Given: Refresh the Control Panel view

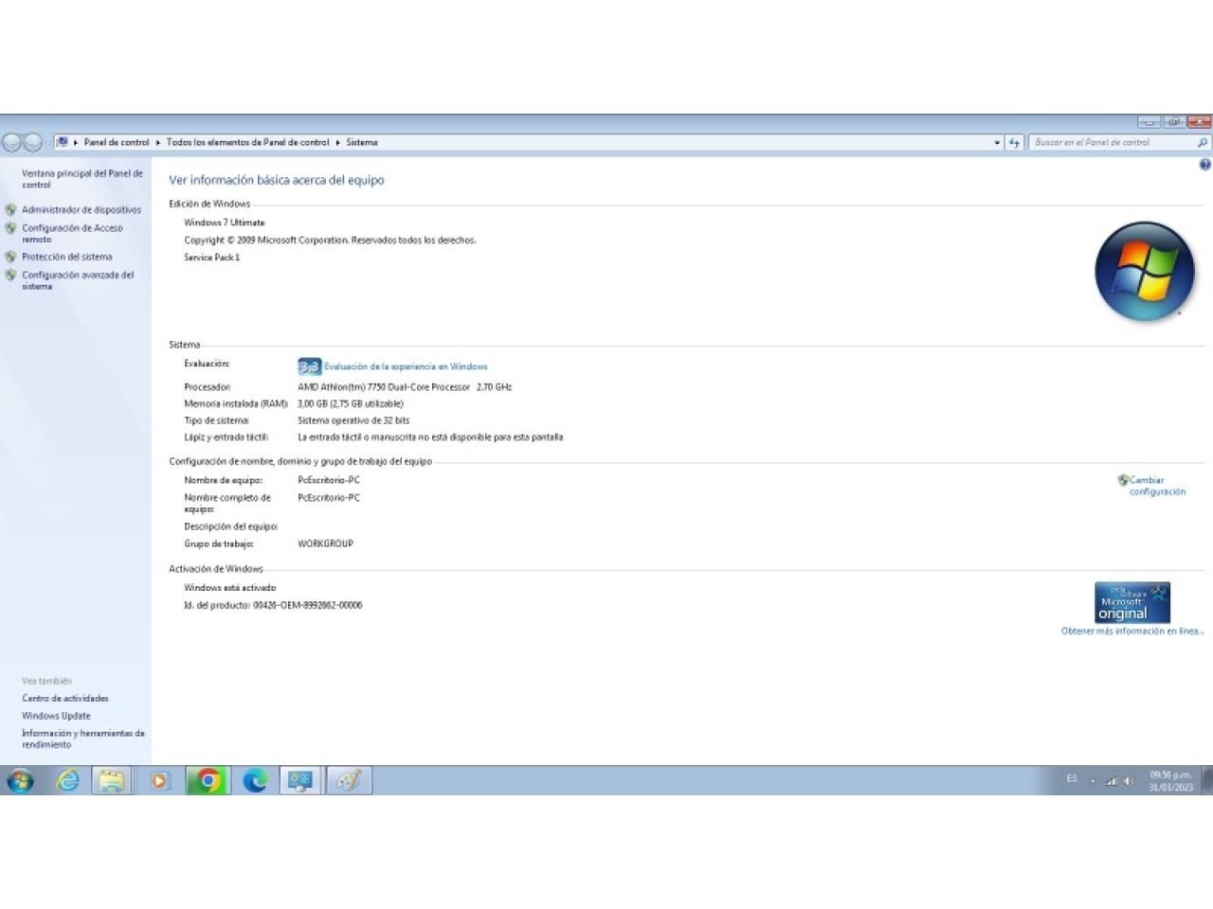Looking at the screenshot, I should coord(1014,142).
